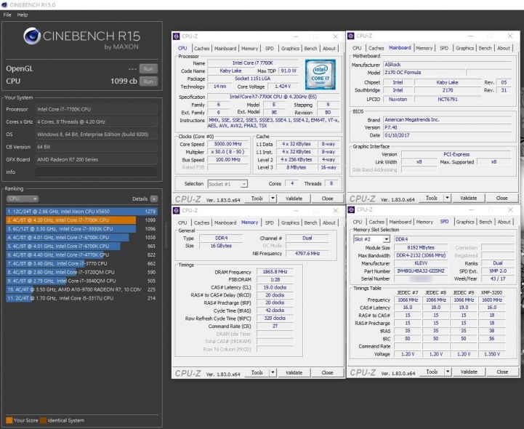524x429 pixels.
Task: Open the Help menu
Action: pyautogui.click(x=23, y=15)
